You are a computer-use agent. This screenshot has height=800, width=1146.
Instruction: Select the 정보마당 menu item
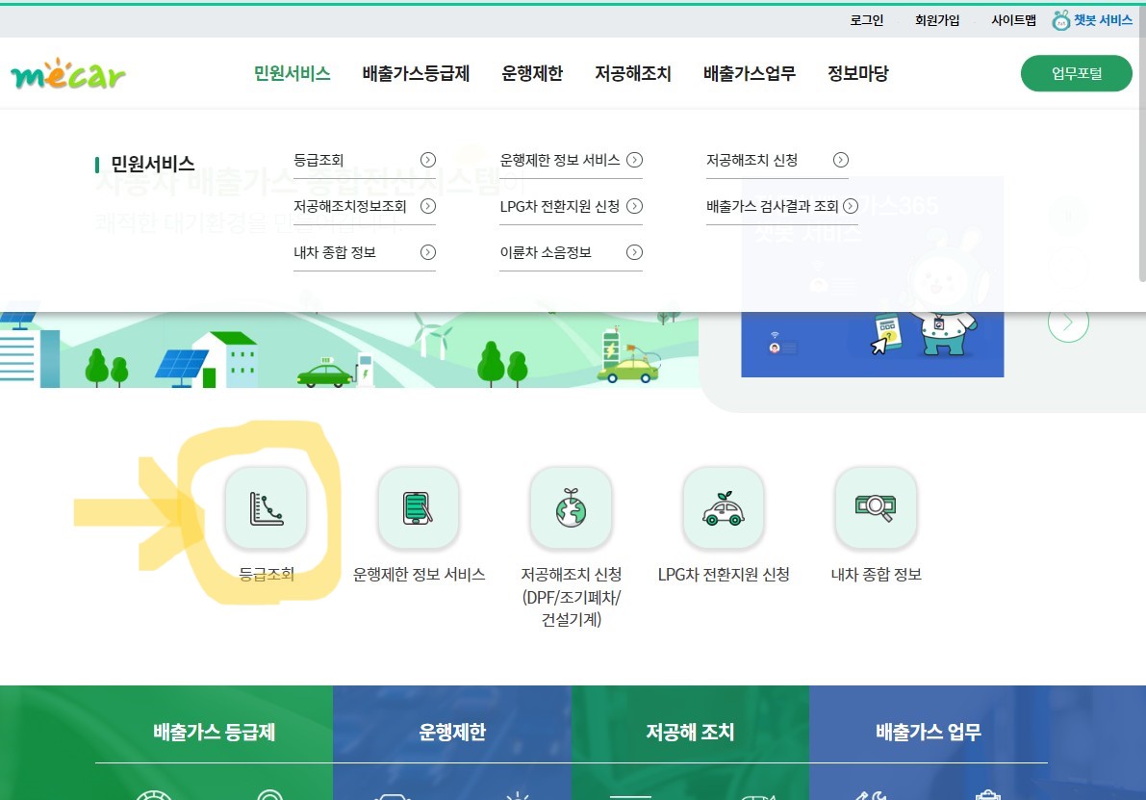click(857, 73)
